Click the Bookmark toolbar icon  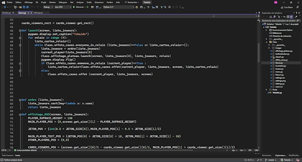(x=170, y=7)
